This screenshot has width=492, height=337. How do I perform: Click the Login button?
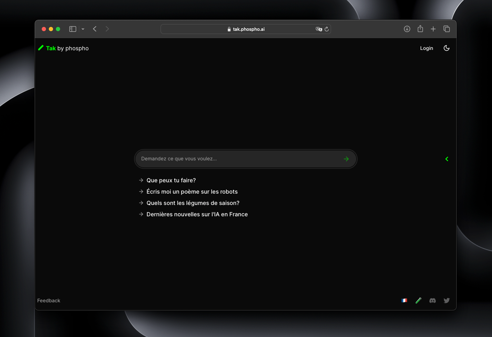pos(427,48)
